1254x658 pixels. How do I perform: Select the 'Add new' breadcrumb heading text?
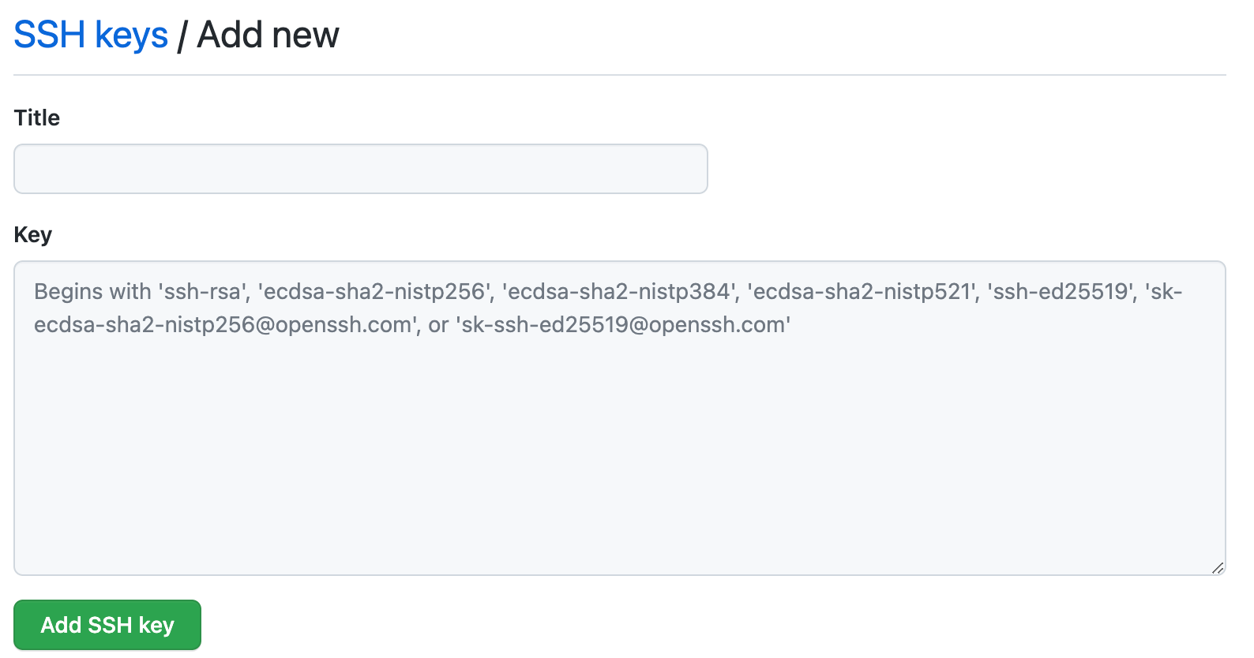[268, 35]
